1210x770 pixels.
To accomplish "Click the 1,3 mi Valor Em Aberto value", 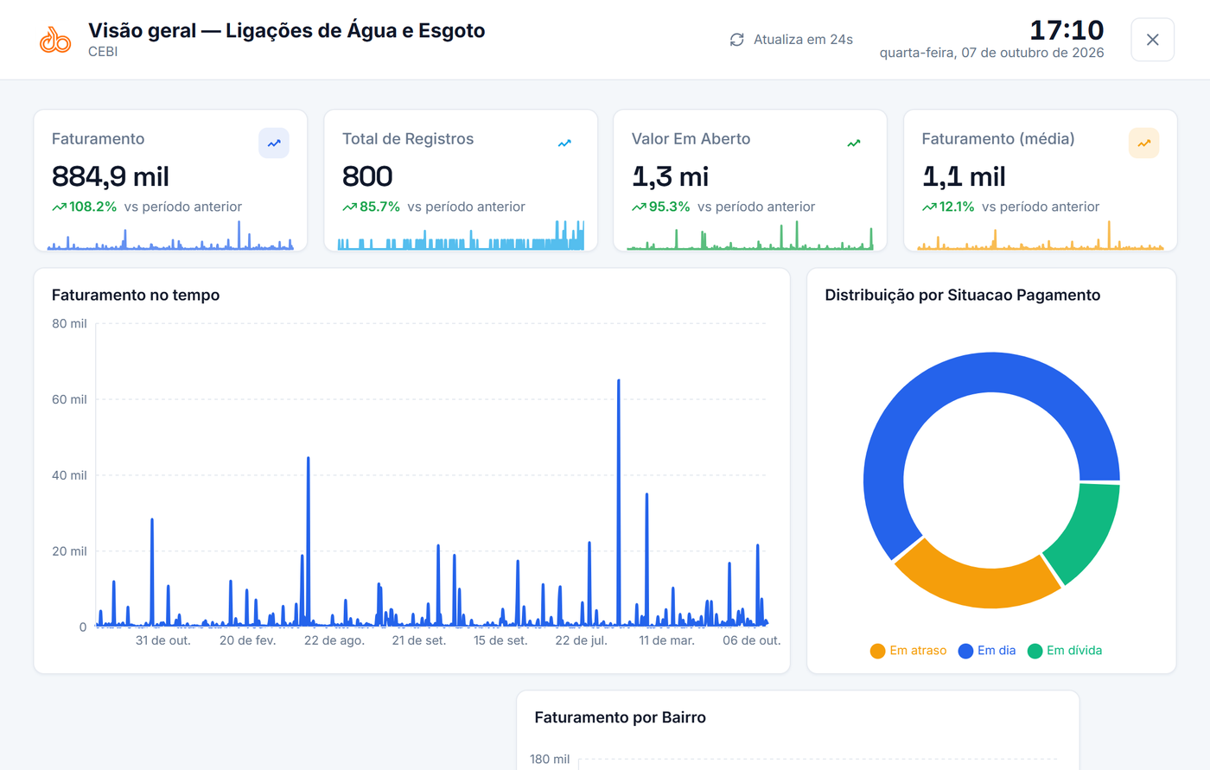I will 671,177.
